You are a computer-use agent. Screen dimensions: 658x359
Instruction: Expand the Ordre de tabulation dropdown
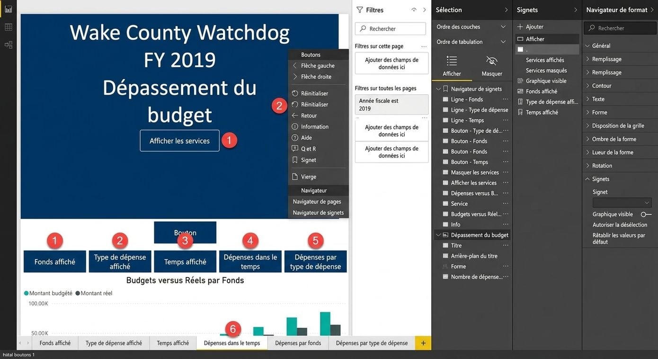(x=503, y=42)
